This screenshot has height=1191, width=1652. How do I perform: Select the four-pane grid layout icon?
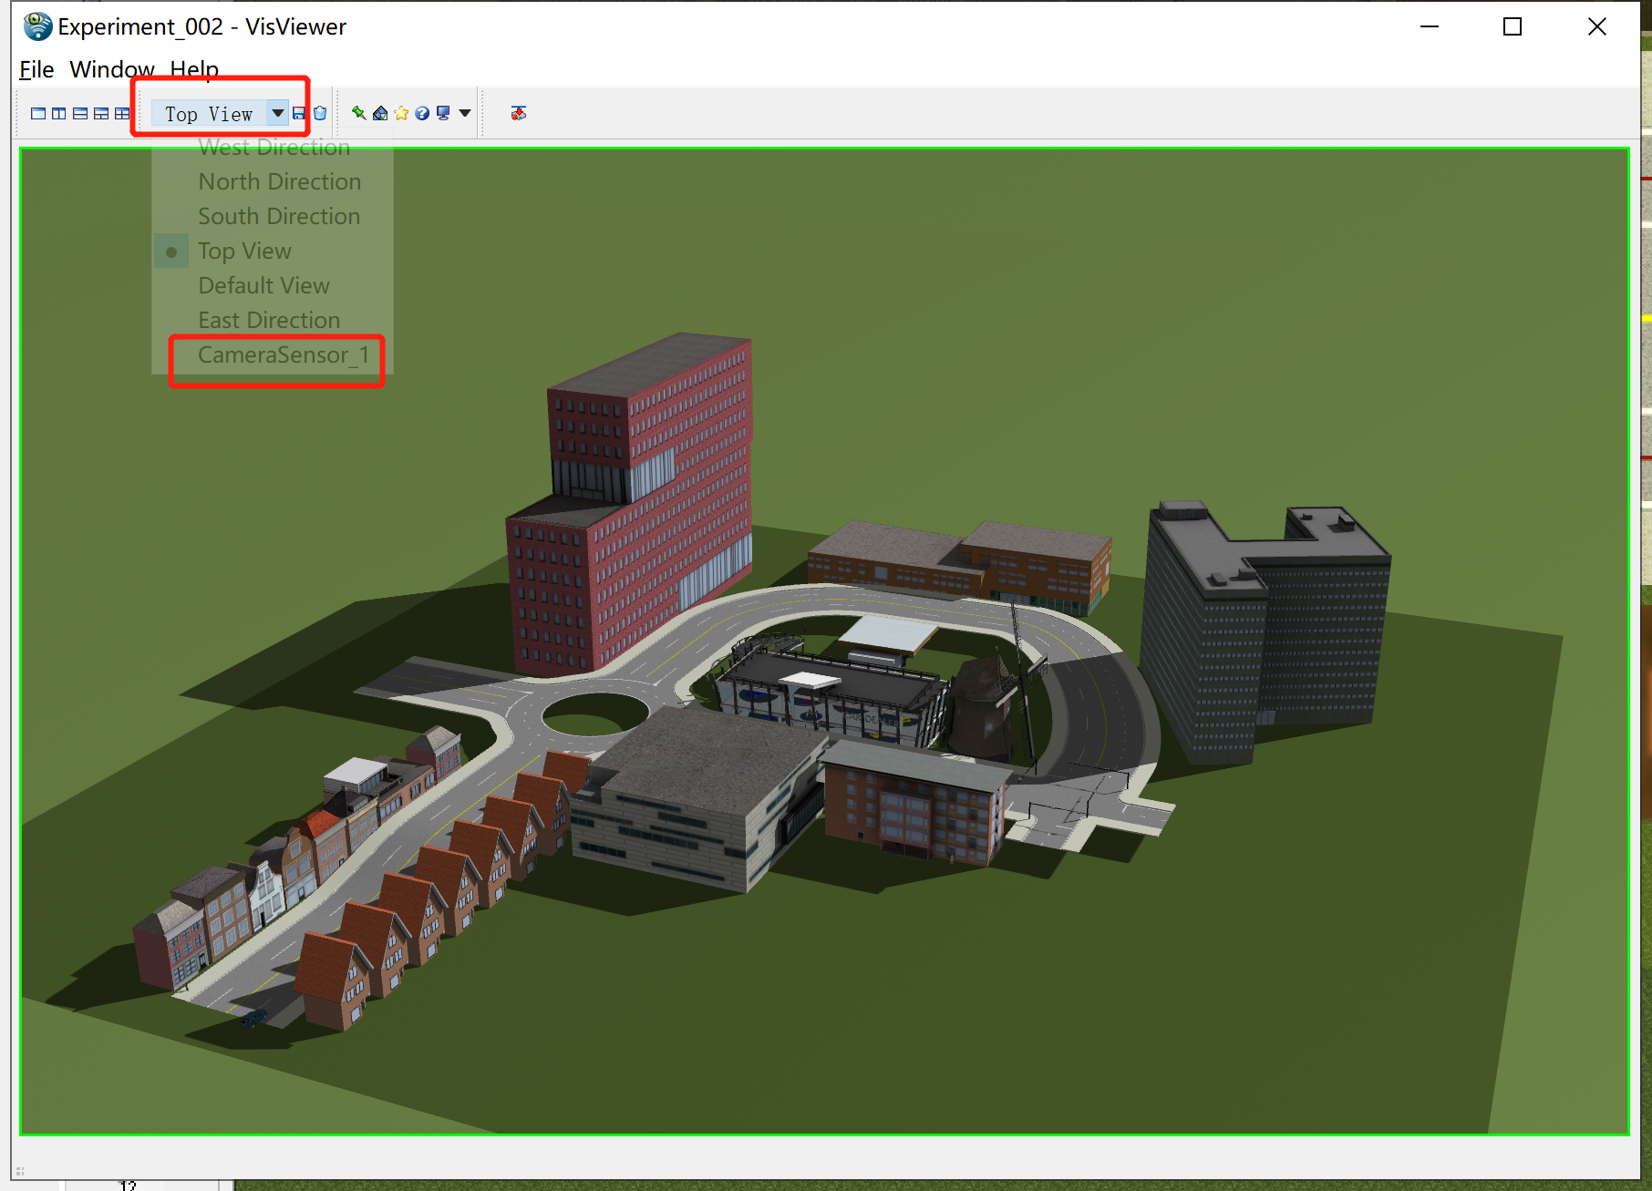point(122,113)
